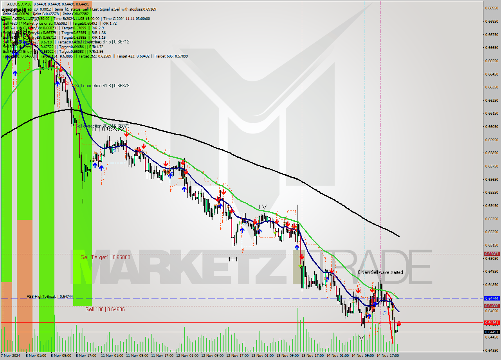Click the red 0.64561 price tag on axis
This screenshot has height=360, width=501.
pos(492,323)
